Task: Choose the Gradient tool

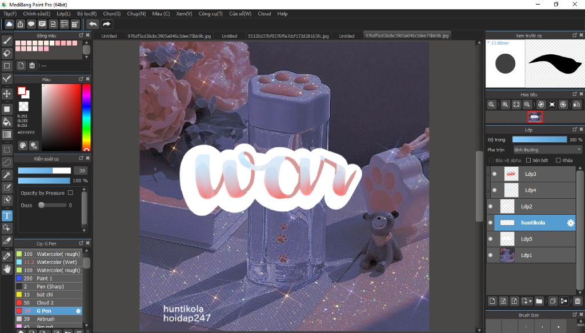Action: click(x=7, y=134)
